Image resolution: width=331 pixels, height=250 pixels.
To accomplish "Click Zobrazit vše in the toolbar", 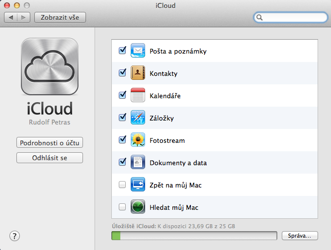I will [x=60, y=17].
